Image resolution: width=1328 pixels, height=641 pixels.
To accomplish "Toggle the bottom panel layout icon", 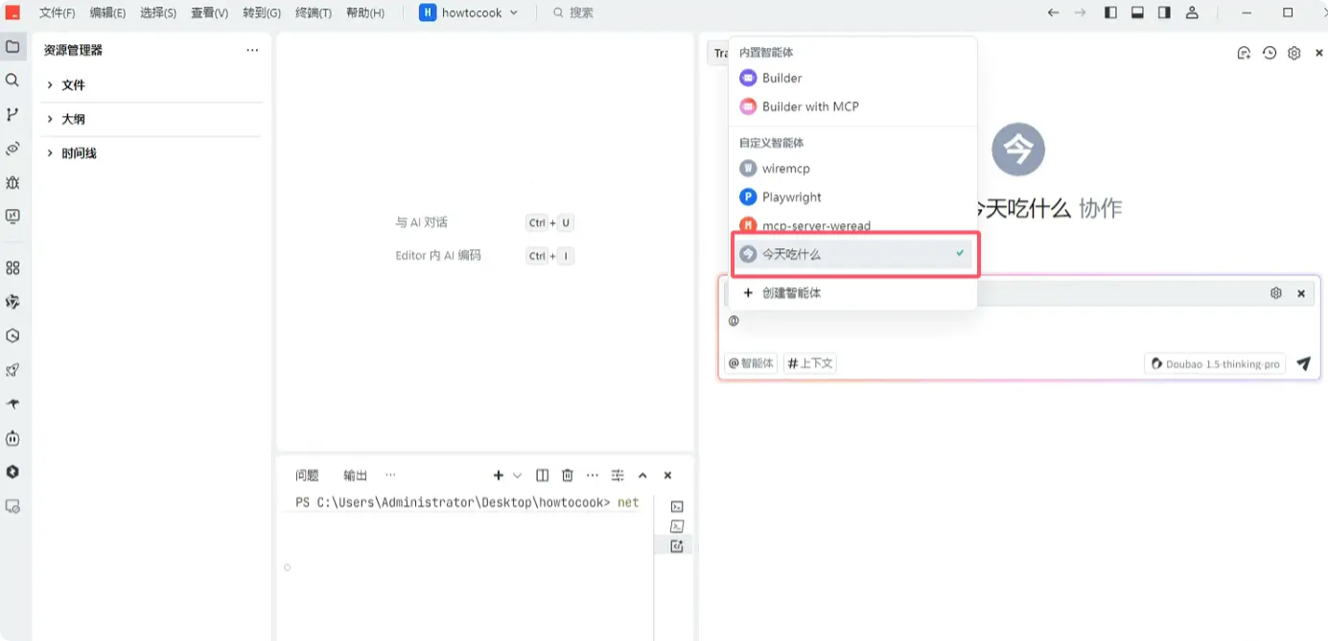I will 1137,12.
